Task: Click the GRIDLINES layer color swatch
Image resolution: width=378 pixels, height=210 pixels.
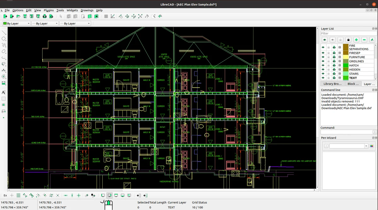Action: point(346,61)
